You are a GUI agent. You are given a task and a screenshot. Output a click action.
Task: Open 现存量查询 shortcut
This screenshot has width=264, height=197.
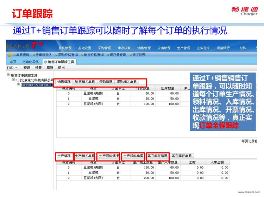tap(117, 55)
